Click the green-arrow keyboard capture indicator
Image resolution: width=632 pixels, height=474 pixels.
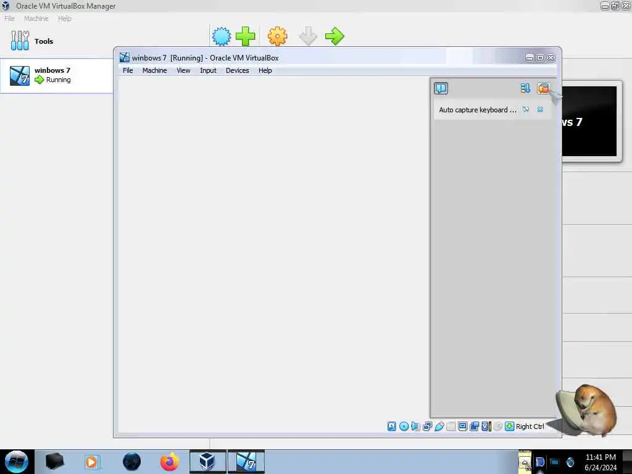pyautogui.click(x=509, y=426)
